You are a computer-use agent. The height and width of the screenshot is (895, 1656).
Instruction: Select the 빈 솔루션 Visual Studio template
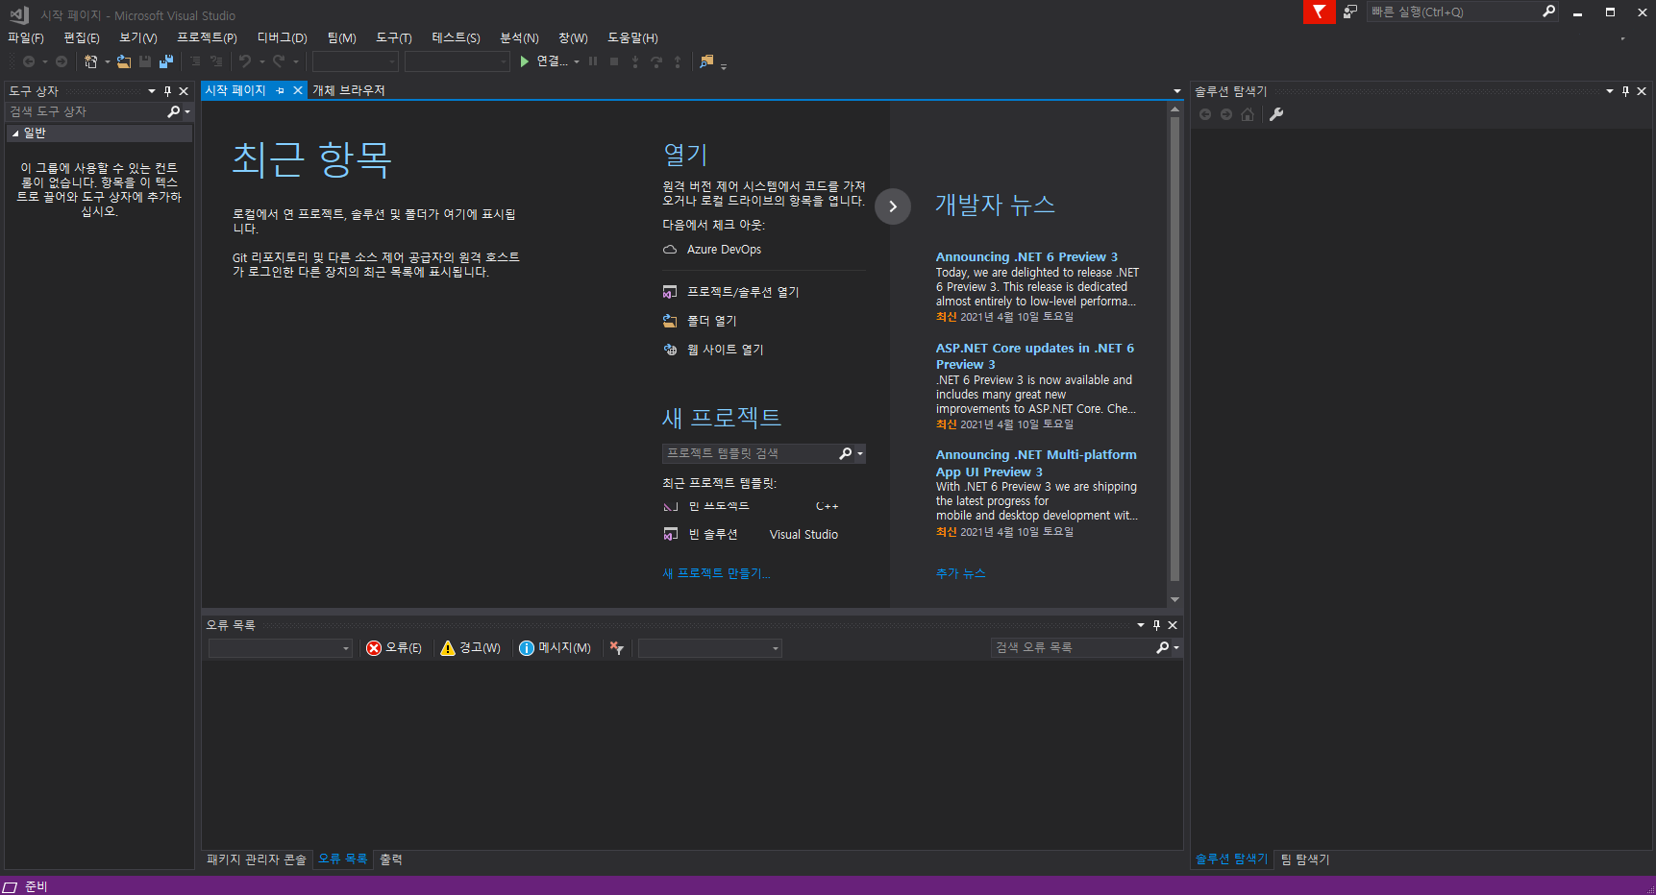751,535
